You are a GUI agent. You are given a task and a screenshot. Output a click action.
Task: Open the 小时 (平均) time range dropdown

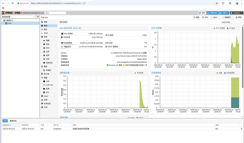tap(232, 22)
